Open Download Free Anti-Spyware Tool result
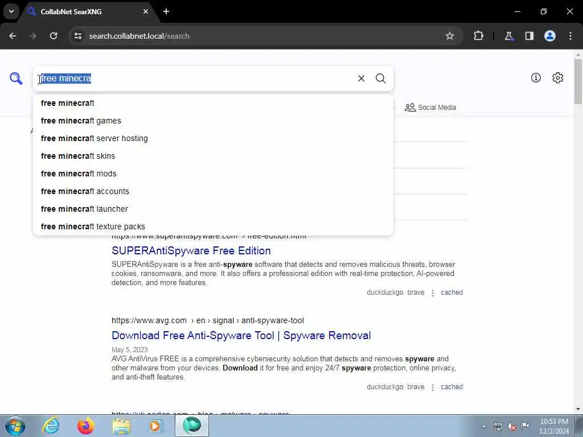 point(241,336)
